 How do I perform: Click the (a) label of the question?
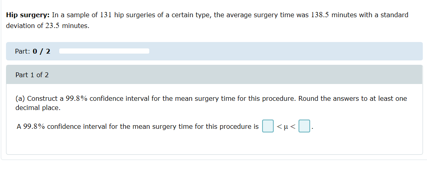20,98
